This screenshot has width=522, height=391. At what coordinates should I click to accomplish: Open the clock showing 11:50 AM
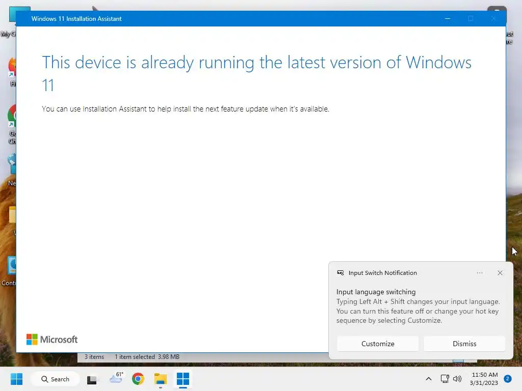click(x=484, y=379)
